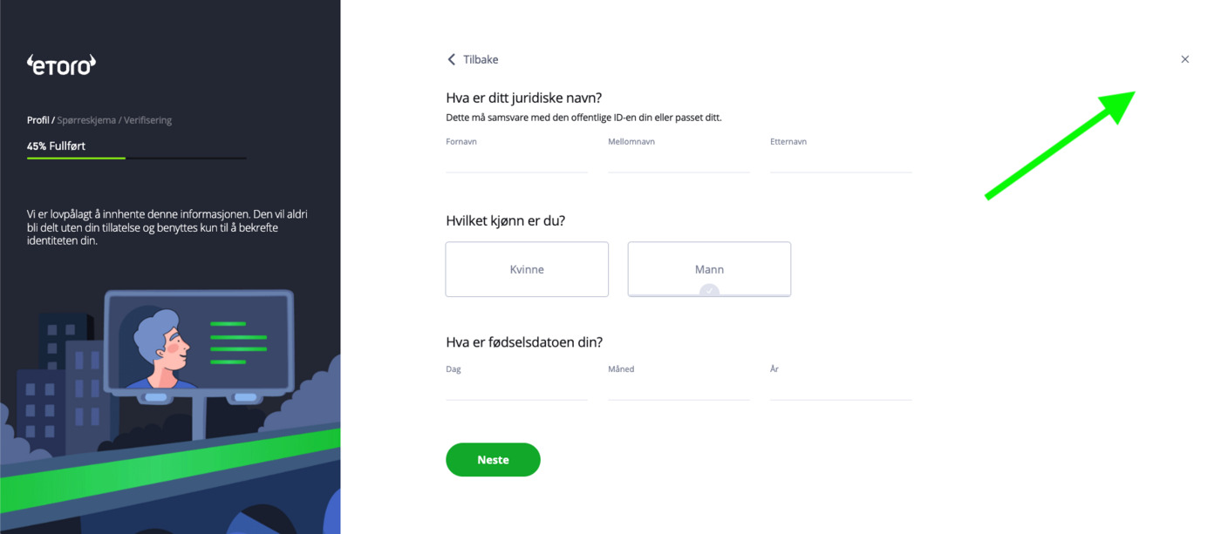1221x534 pixels.
Task: Open the Måned birth date field
Action: 679,389
